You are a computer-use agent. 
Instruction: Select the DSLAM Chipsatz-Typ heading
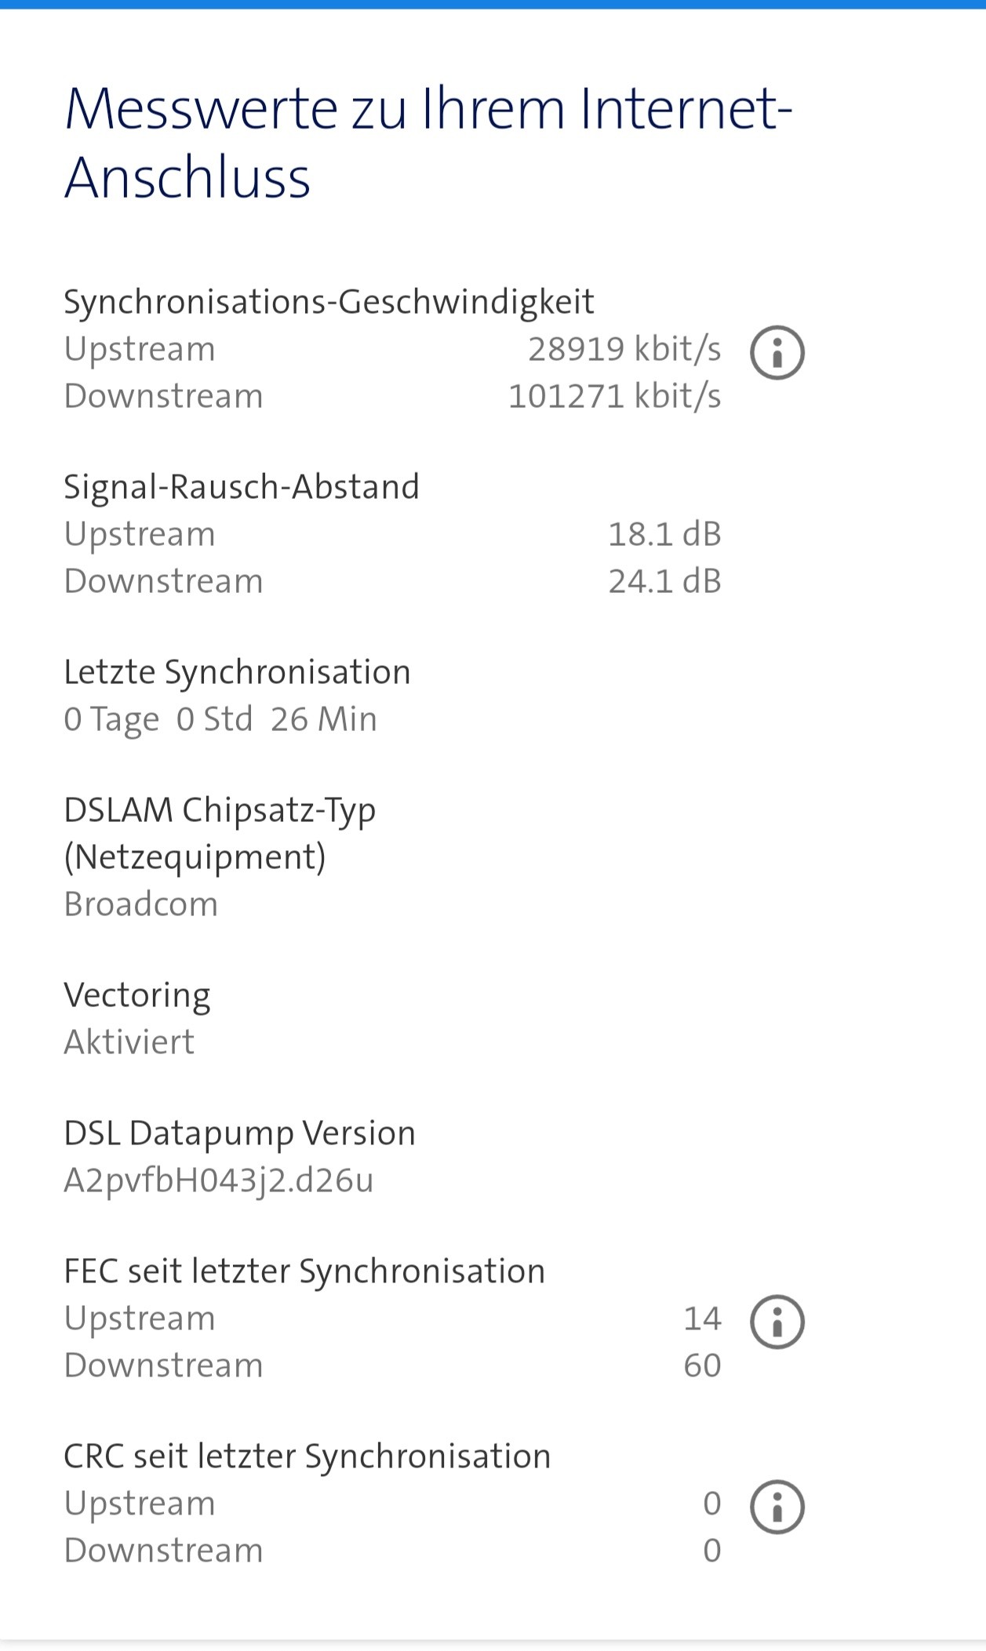tap(220, 833)
